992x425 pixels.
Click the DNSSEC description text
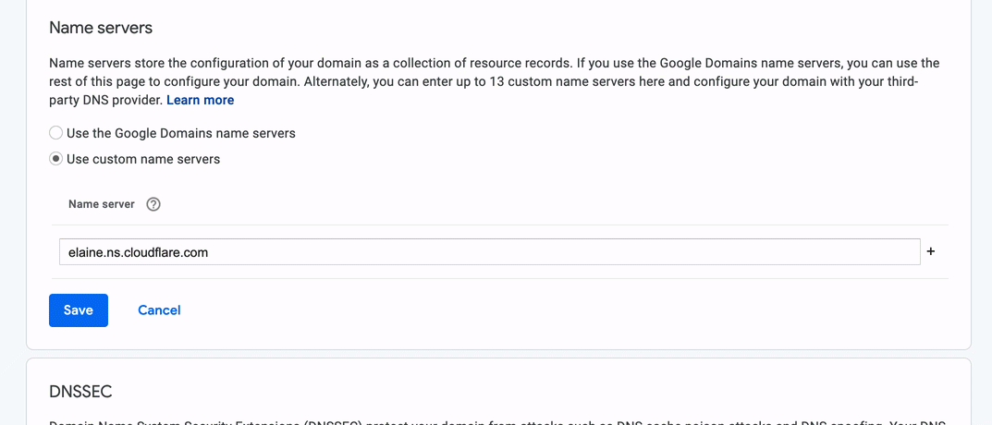(496, 422)
